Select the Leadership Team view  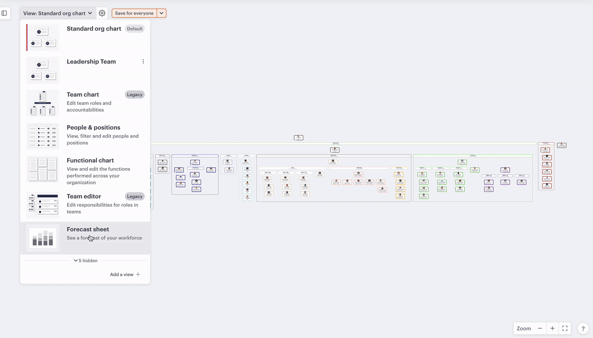91,62
